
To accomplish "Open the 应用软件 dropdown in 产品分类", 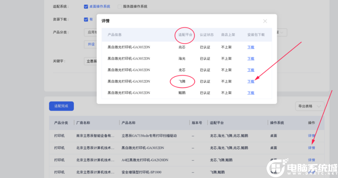I will (90, 32).
